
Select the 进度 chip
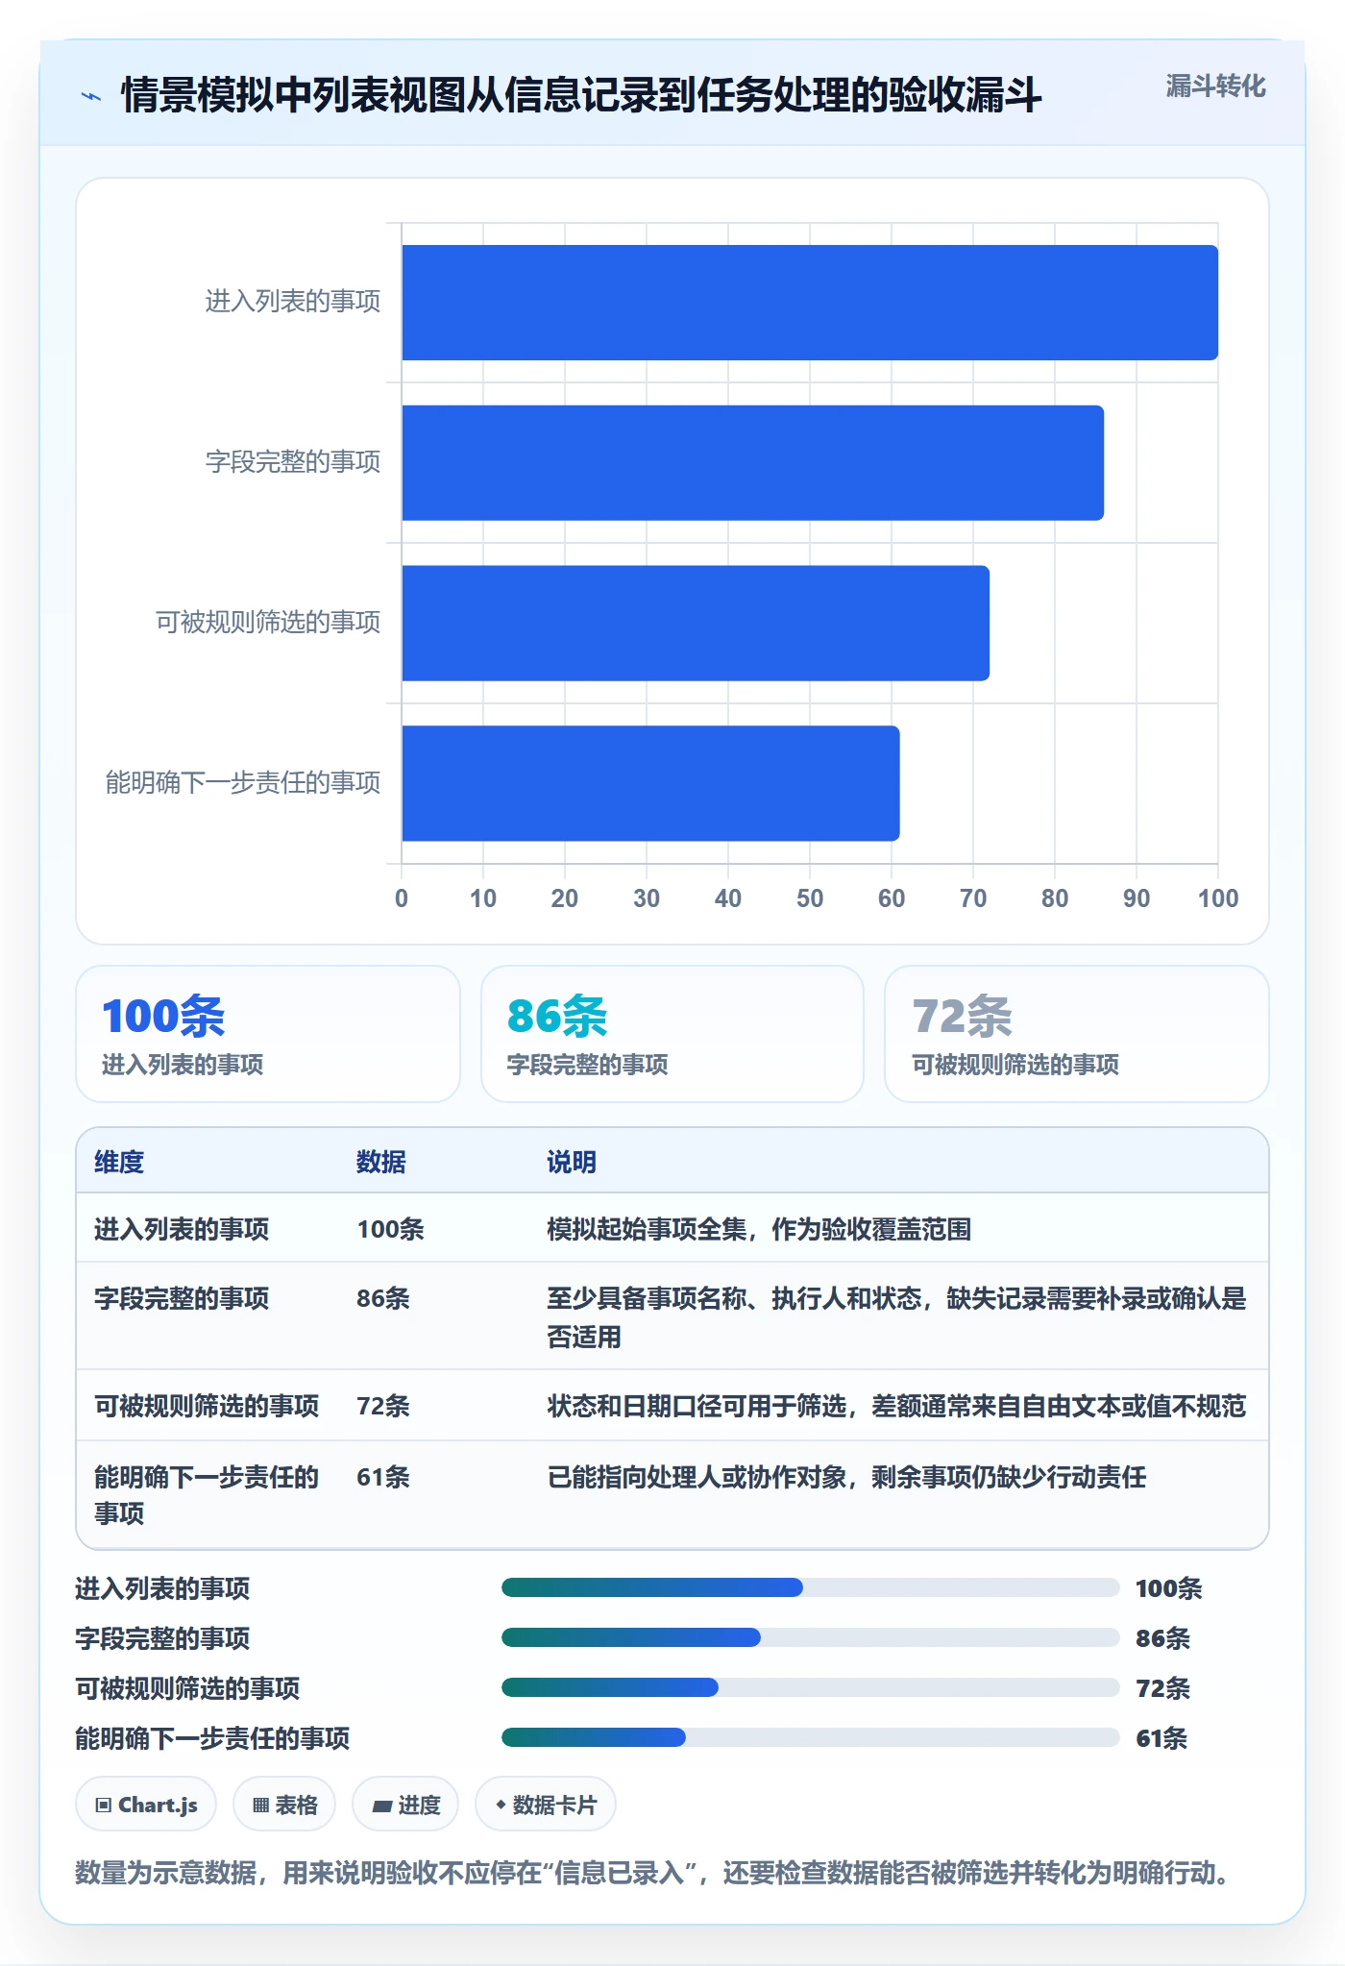pos(405,1805)
